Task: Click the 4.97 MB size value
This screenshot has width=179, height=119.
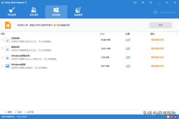Action: (x=105, y=66)
